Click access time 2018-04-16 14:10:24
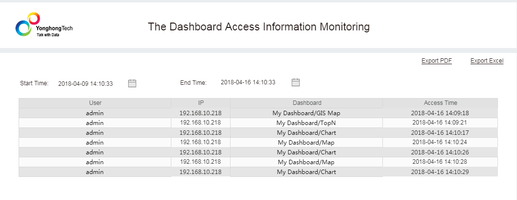The image size is (517, 200). point(440,142)
